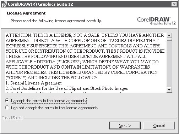Click the 'I accept the terms in the license agreement' label

coord(49,101)
